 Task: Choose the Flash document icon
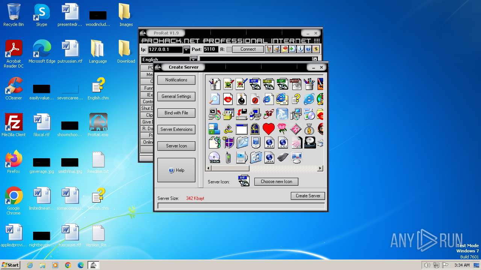[x=255, y=99]
